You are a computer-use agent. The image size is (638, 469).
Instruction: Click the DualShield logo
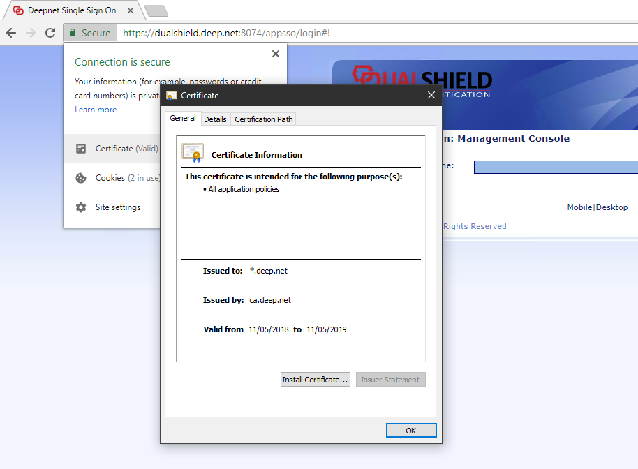pyautogui.click(x=422, y=80)
